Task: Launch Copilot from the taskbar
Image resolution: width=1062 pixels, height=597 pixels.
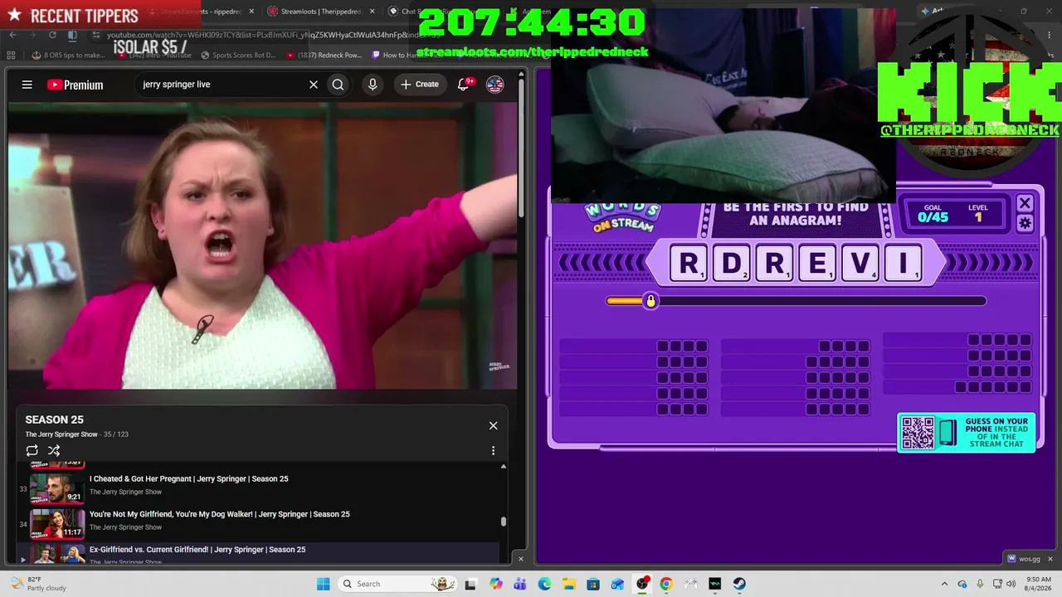Action: 496,584
